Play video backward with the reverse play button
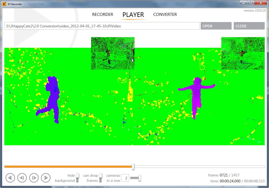 (x=10, y=178)
